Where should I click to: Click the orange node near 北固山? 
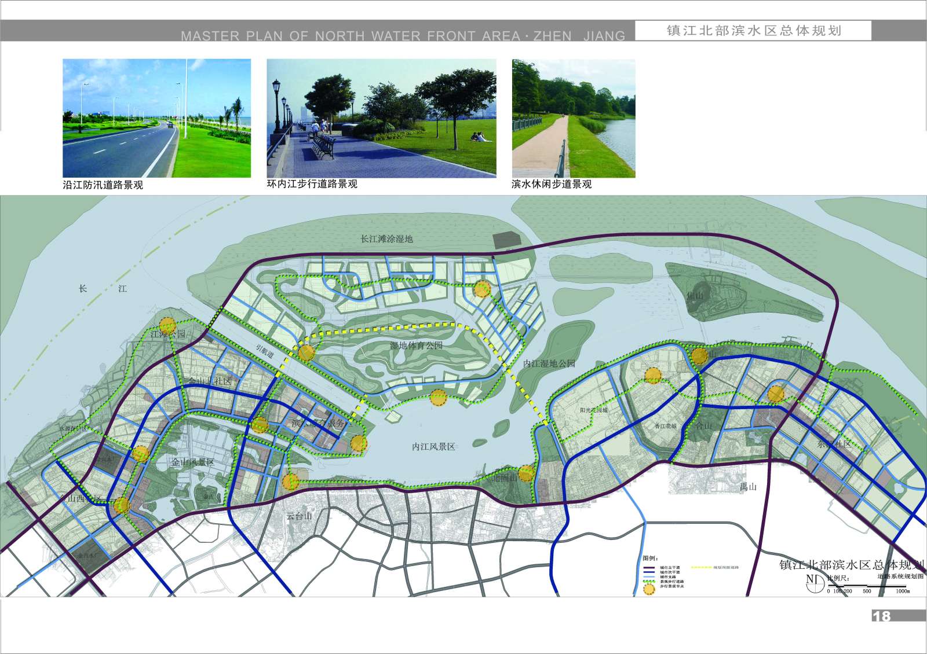526,473
